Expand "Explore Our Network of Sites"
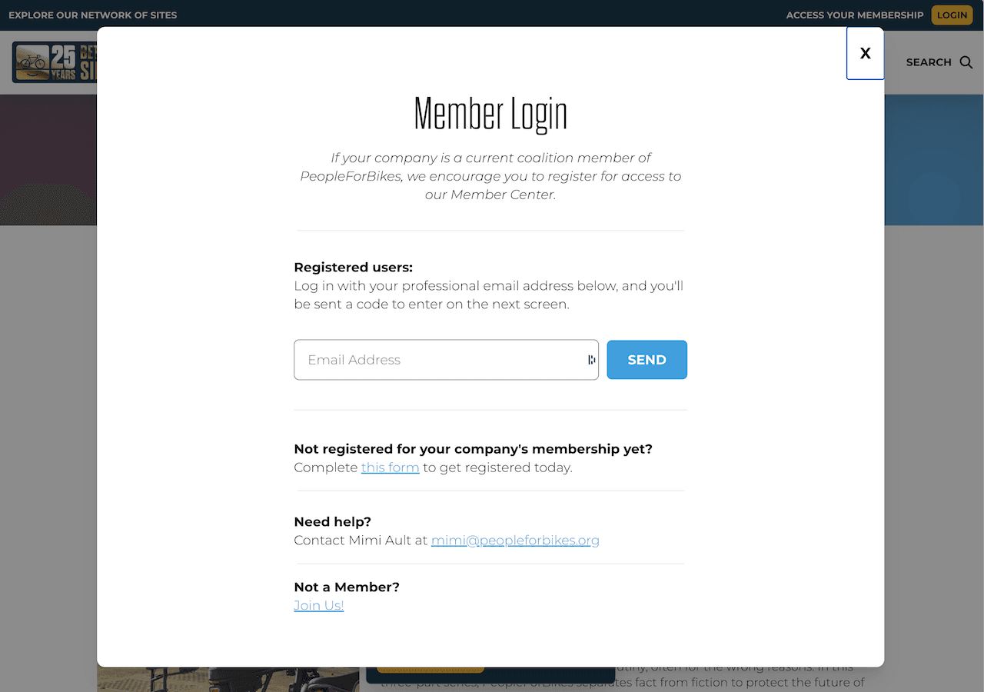The image size is (984, 692). (92, 15)
